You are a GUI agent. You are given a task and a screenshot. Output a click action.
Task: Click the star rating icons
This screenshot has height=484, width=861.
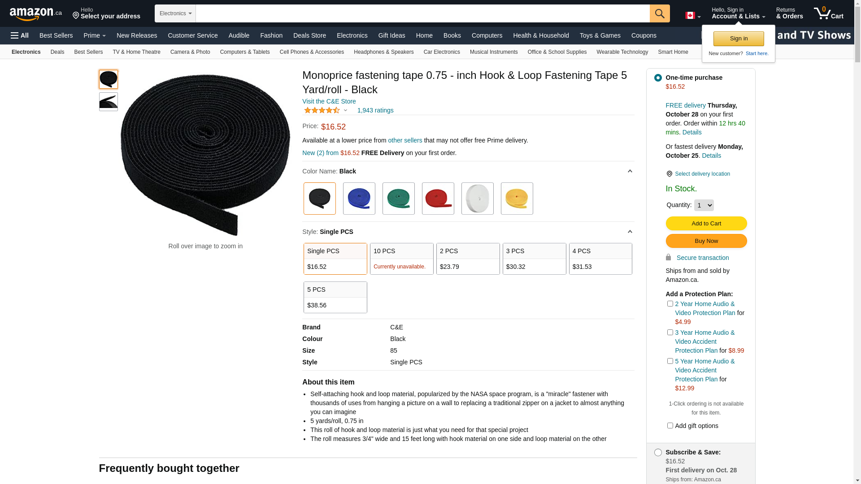322,110
